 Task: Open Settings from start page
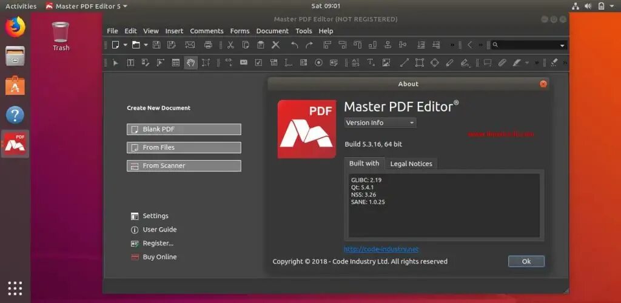pos(150,216)
